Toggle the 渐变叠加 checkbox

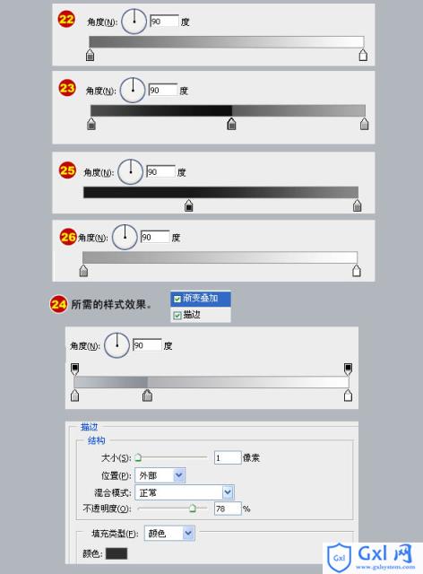(x=177, y=299)
